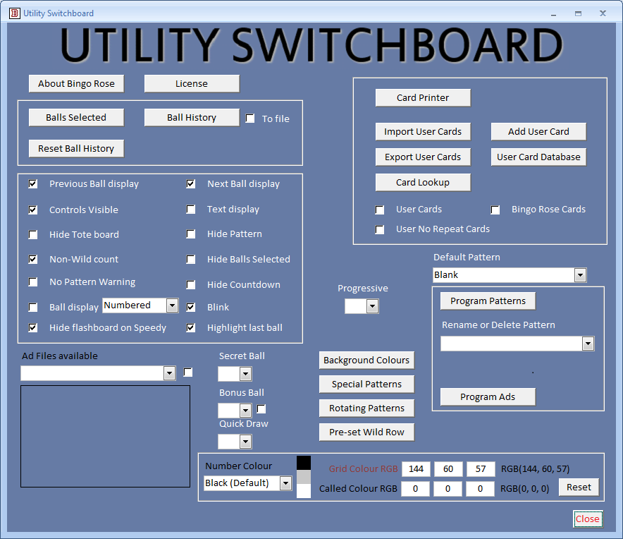Image resolution: width=623 pixels, height=539 pixels.
Task: Show Balls Selected
Action: point(76,117)
